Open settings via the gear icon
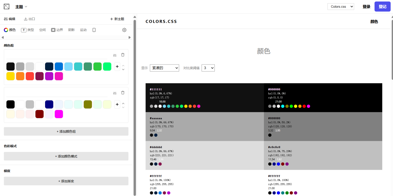Screen dimensions: 393x196 tap(124, 30)
